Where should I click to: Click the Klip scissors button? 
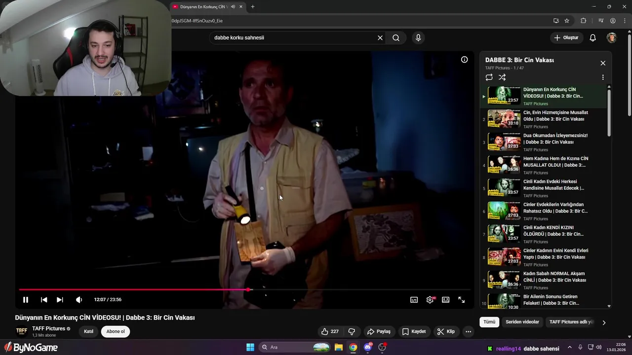click(446, 331)
